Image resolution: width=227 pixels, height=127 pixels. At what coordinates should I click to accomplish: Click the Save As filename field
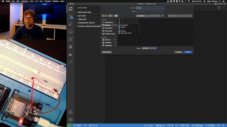pyautogui.click(x=150, y=8)
